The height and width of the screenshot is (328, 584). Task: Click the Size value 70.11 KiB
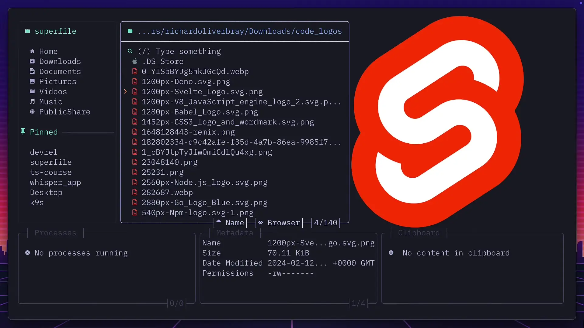point(288,253)
